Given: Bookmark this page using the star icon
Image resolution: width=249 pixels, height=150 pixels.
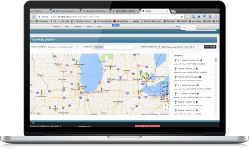Looking at the screenshot, I should click(182, 17).
